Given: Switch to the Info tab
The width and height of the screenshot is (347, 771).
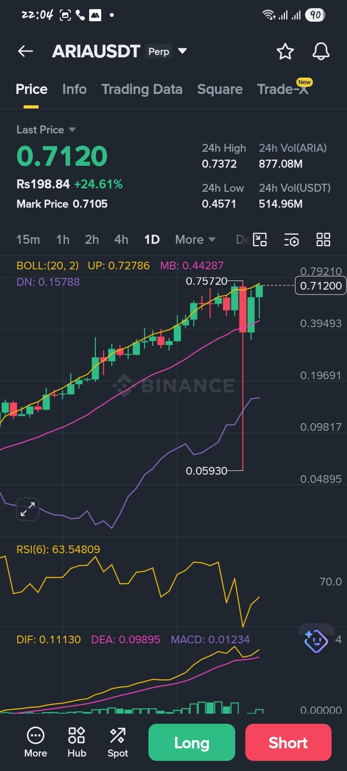Looking at the screenshot, I should click(74, 89).
